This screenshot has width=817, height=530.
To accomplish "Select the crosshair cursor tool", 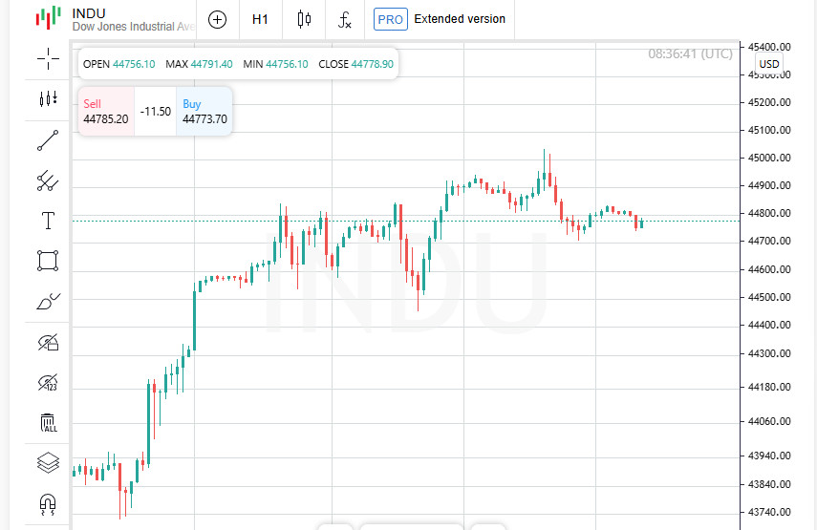I will click(x=48, y=58).
